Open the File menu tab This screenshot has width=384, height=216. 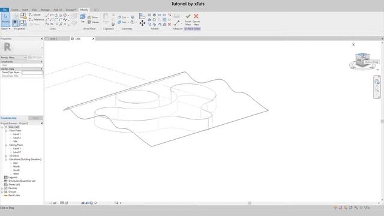4,10
